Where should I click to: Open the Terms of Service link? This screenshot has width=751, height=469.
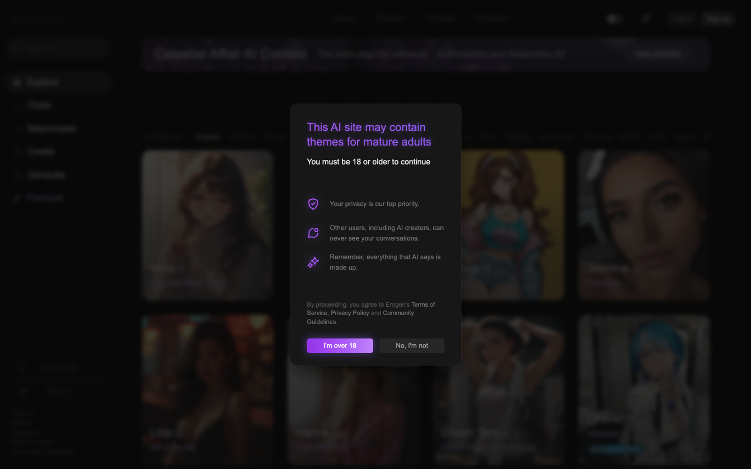(x=371, y=309)
